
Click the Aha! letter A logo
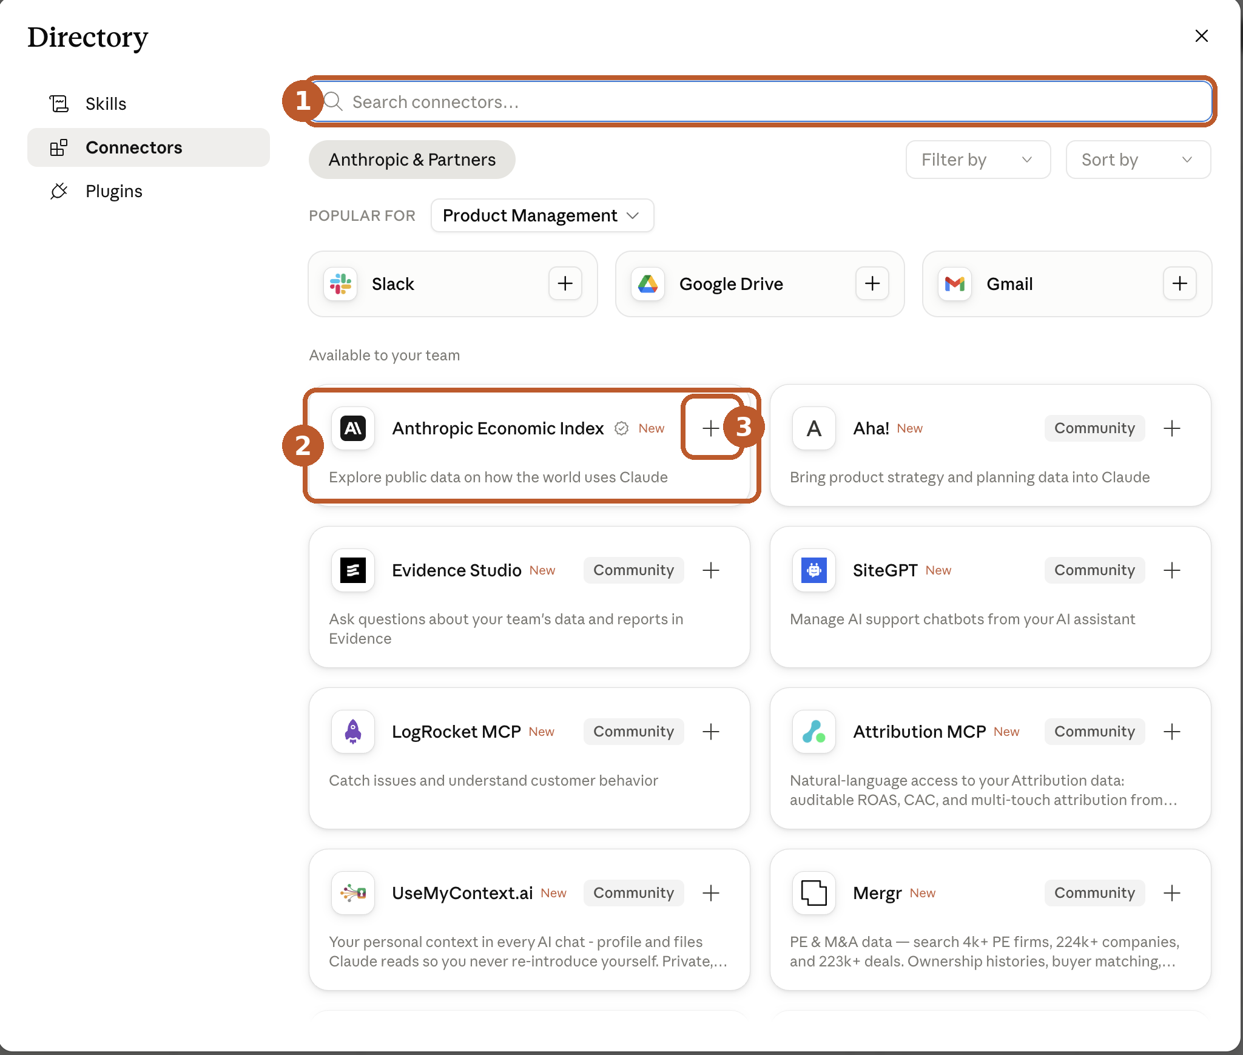814,428
